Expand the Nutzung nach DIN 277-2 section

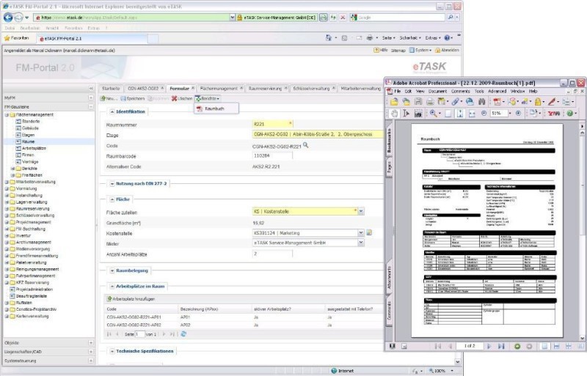click(112, 184)
